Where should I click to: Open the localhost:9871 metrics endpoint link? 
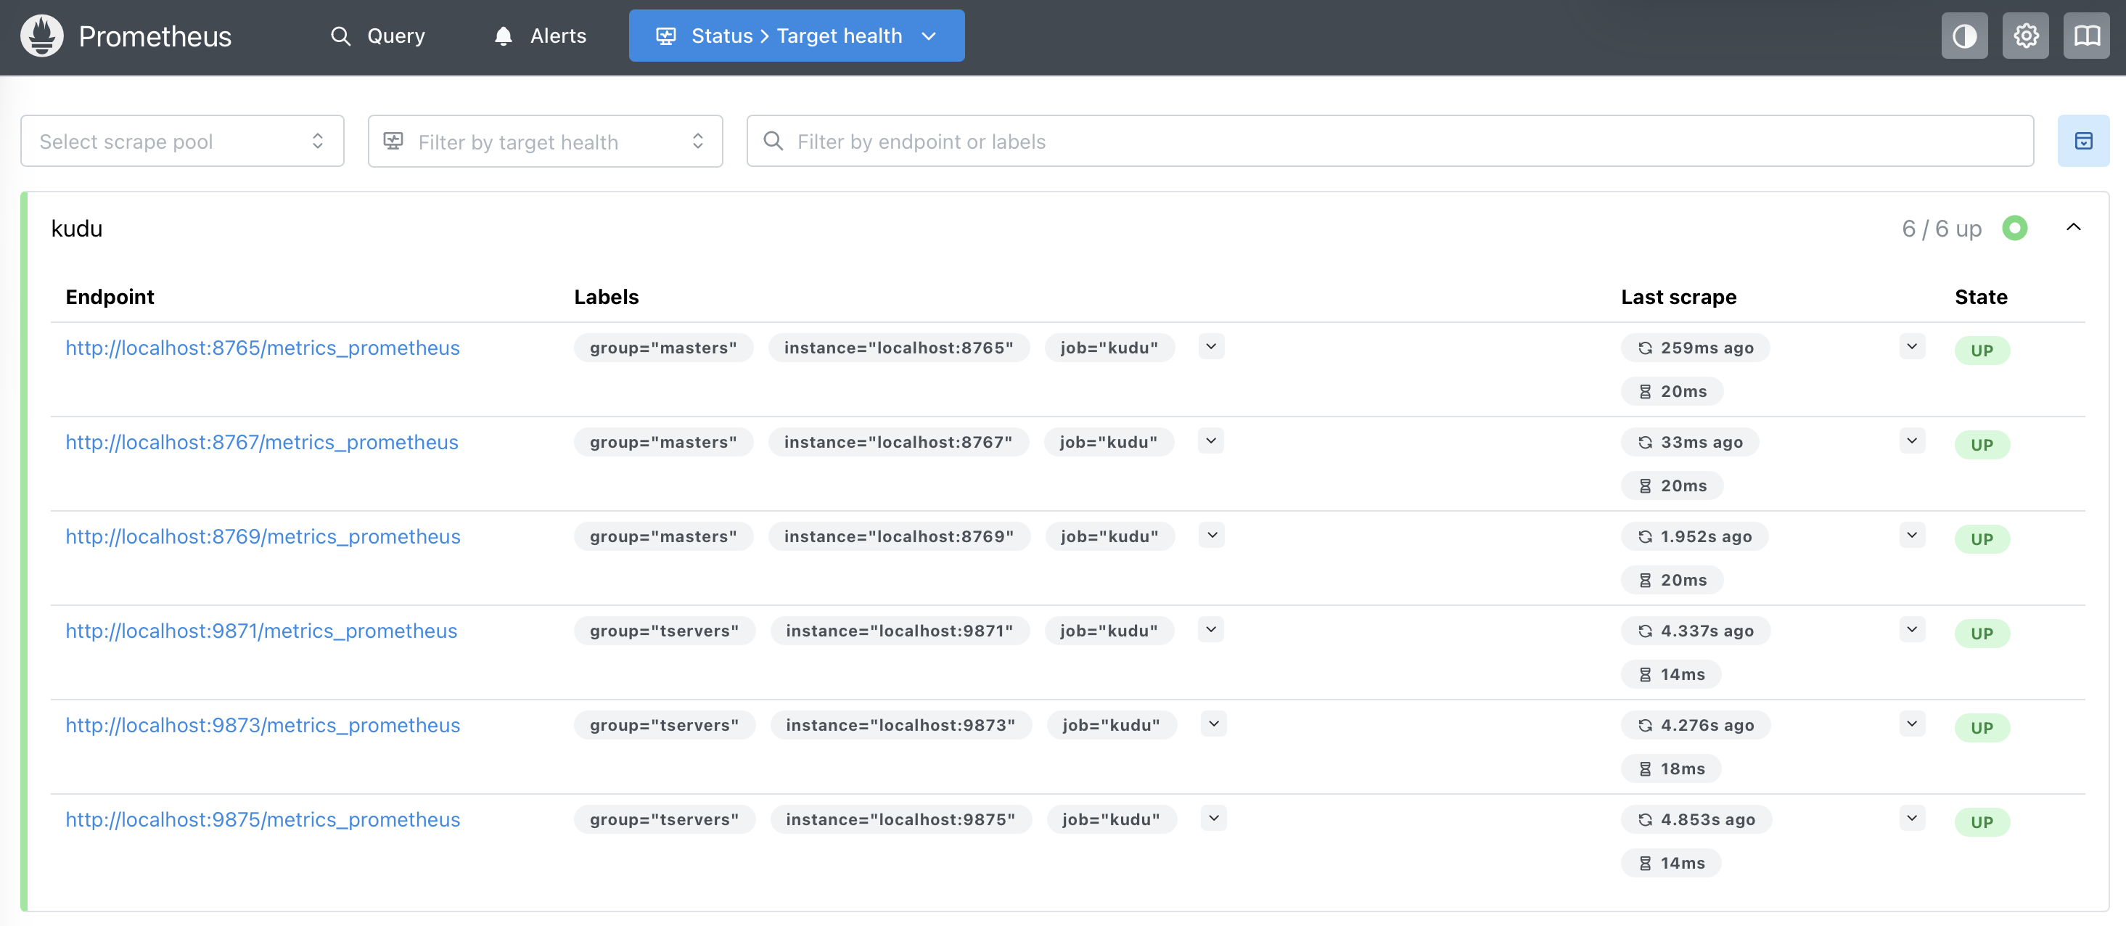pos(262,631)
